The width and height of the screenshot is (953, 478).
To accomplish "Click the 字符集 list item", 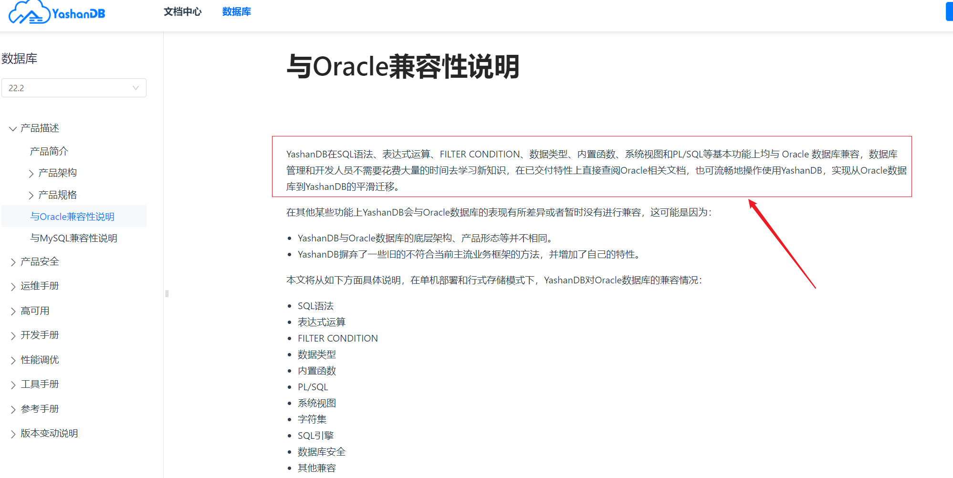I will coord(312,419).
